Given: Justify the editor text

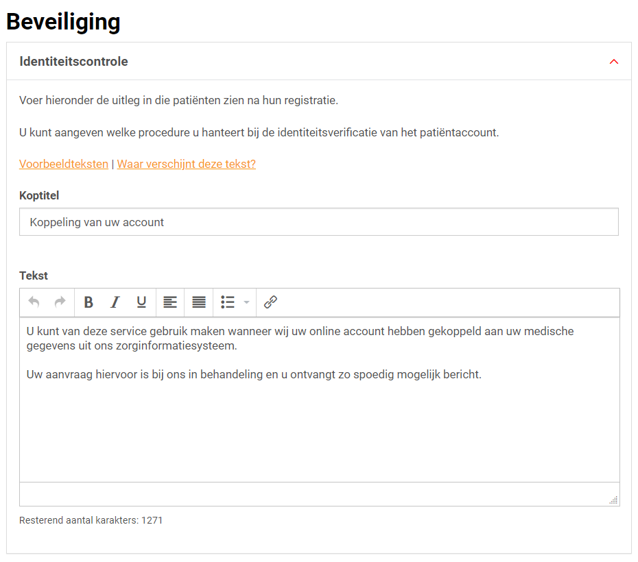Looking at the screenshot, I should click(199, 302).
